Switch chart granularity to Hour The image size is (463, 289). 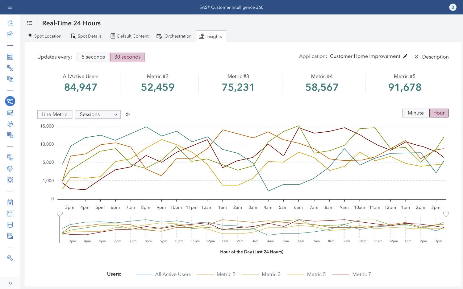(439, 113)
